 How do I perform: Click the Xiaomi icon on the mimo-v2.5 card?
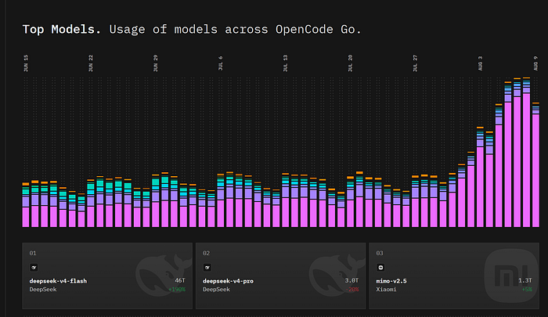tap(380, 268)
